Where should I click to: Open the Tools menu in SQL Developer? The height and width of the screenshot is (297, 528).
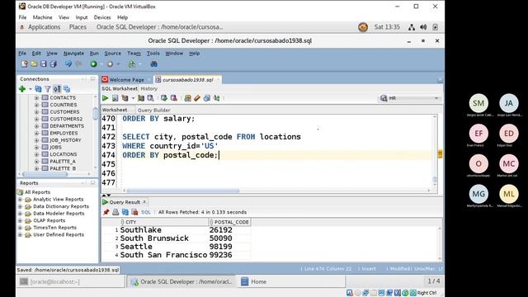coord(153,53)
